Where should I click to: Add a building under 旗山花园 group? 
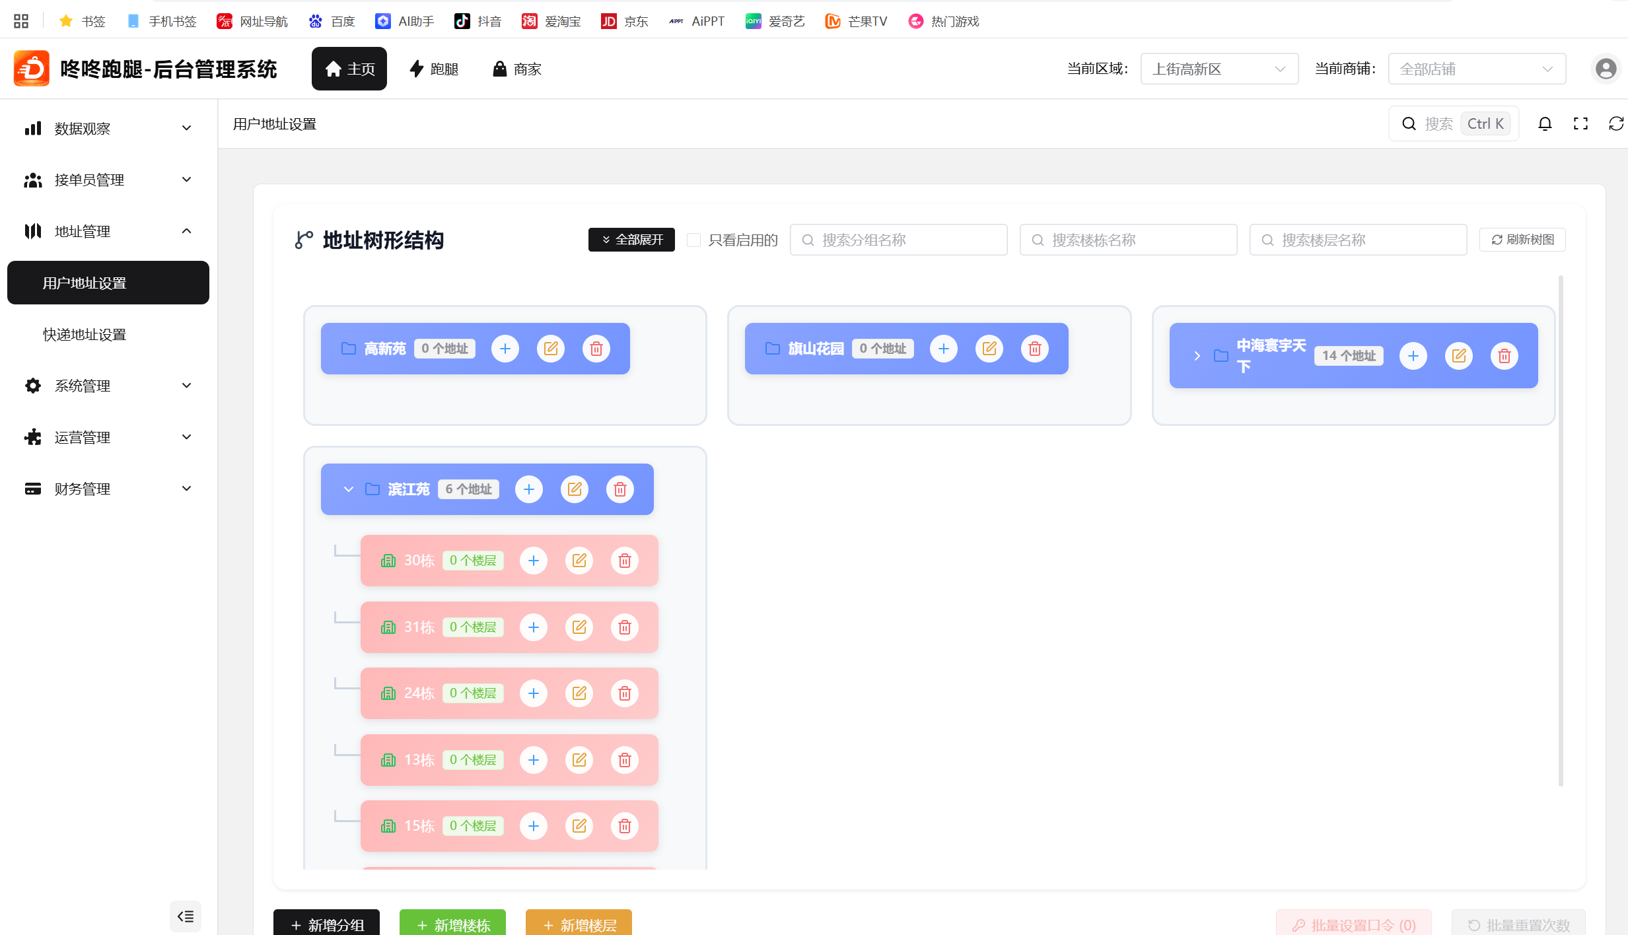[944, 349]
